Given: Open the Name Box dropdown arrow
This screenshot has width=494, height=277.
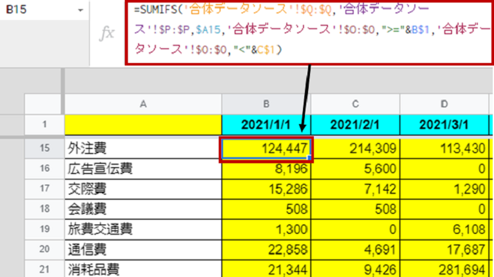Looking at the screenshot, I should click(80, 11).
